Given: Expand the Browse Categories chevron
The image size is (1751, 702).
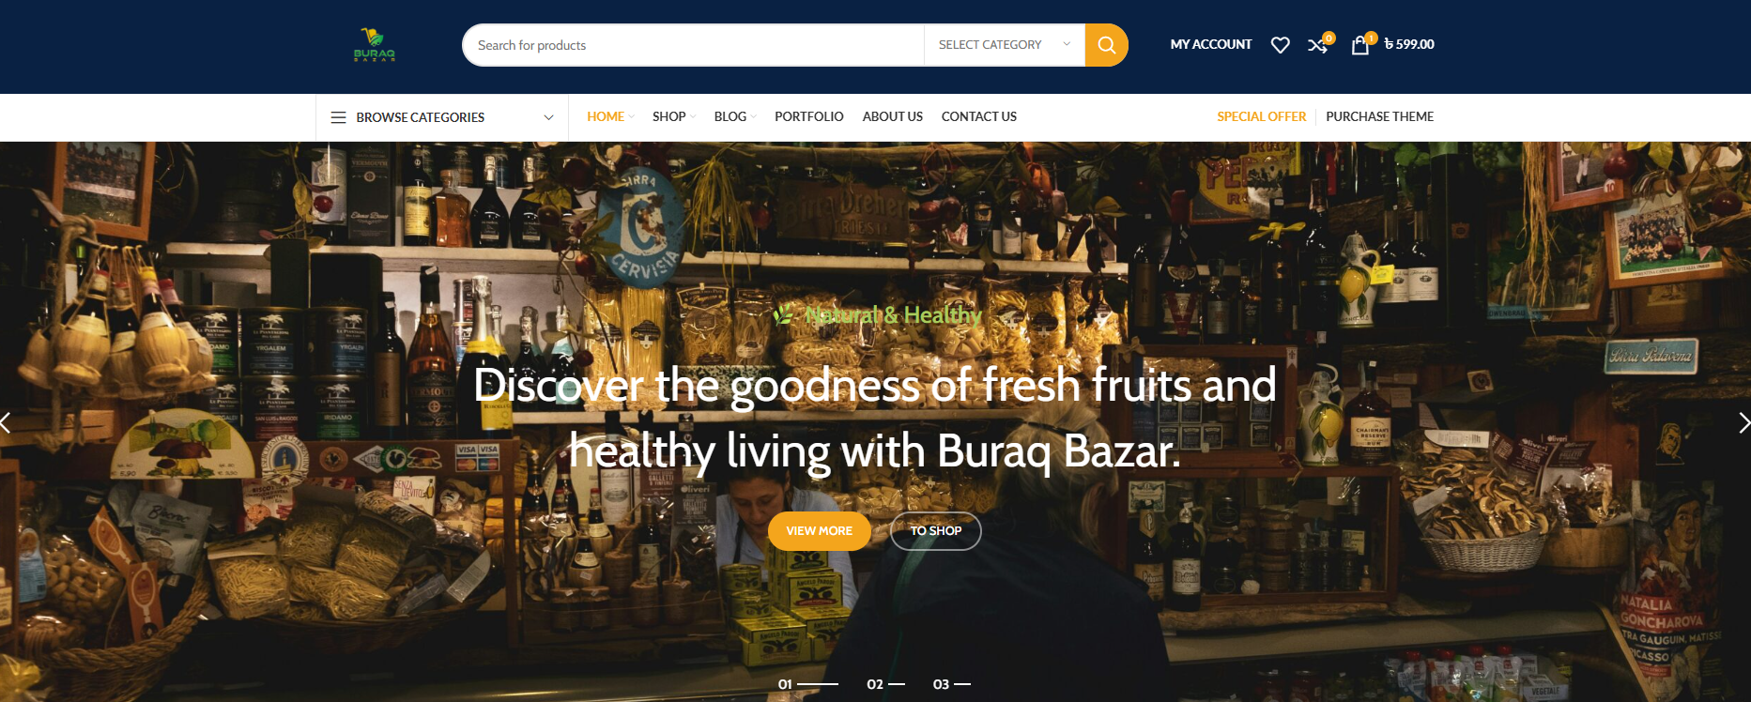Looking at the screenshot, I should (x=548, y=117).
